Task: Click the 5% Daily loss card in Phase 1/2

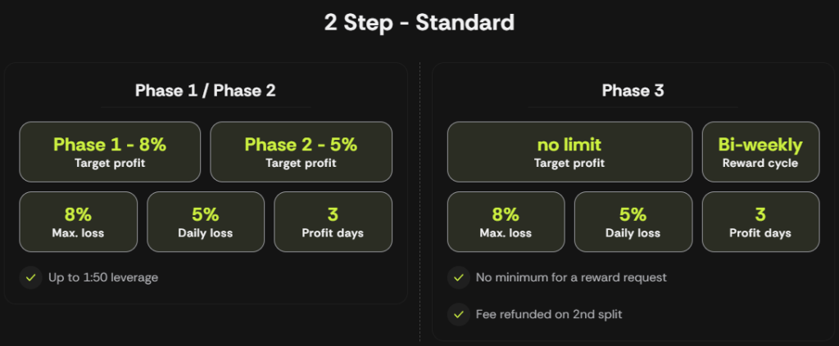Action: pos(206,222)
